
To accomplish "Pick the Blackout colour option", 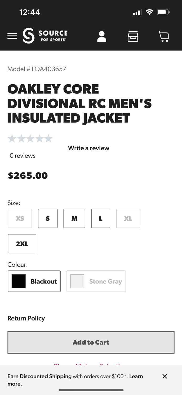I will coord(34,281).
